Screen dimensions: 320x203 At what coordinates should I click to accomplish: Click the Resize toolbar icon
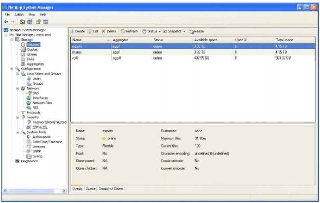click(x=192, y=31)
